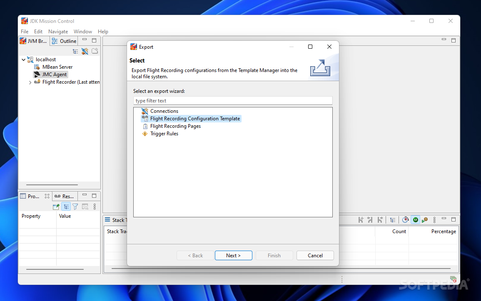Switch to the JVM Browser tab
Screen dimensions: 481x301
pyautogui.click(x=33, y=41)
